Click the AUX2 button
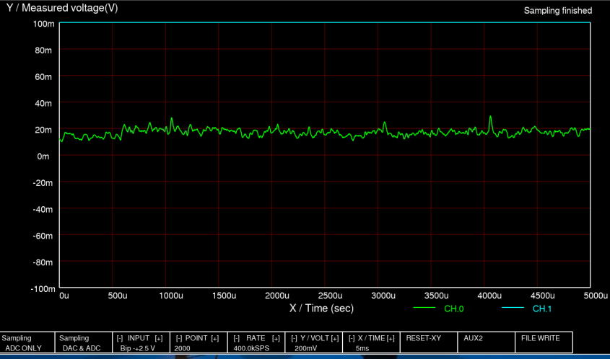The width and height of the screenshot is (610, 359). 487,342
